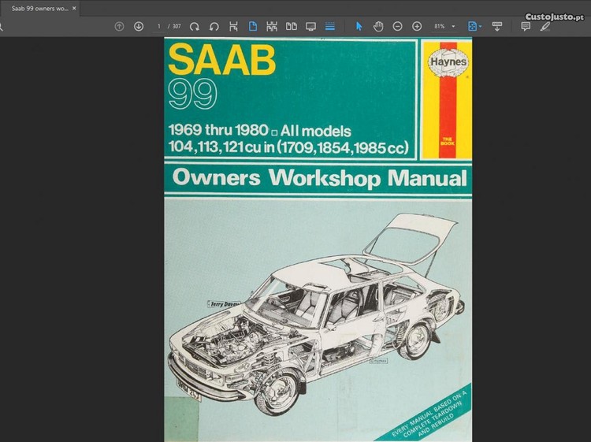The height and width of the screenshot is (442, 591).
Task: Expand the fit page options dropdown
Action: click(481, 27)
